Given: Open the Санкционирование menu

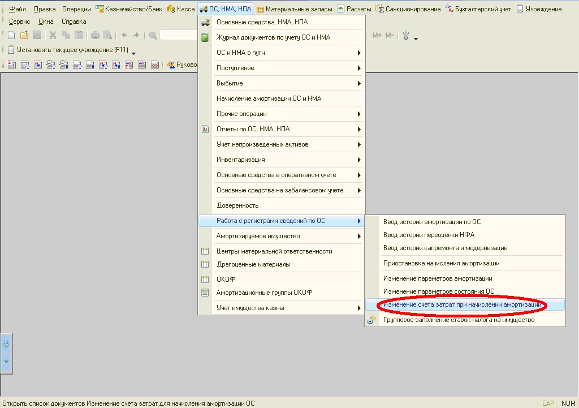Looking at the screenshot, I should tap(408, 9).
